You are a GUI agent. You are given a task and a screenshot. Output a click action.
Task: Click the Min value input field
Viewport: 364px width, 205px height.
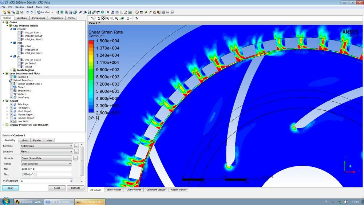(47, 169)
